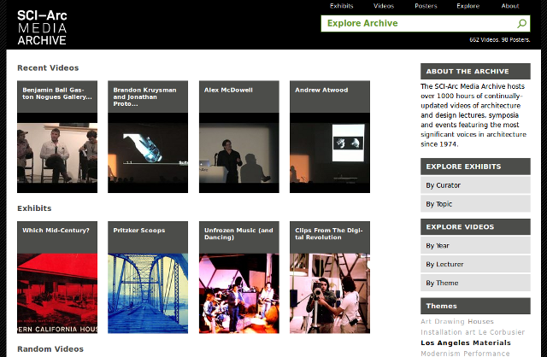Select the Los Angeles Materials theme tag
547x357 pixels.
tap(466, 342)
